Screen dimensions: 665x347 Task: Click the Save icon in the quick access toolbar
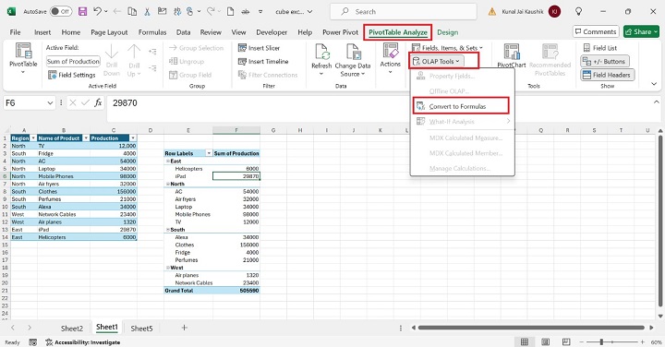82,11
